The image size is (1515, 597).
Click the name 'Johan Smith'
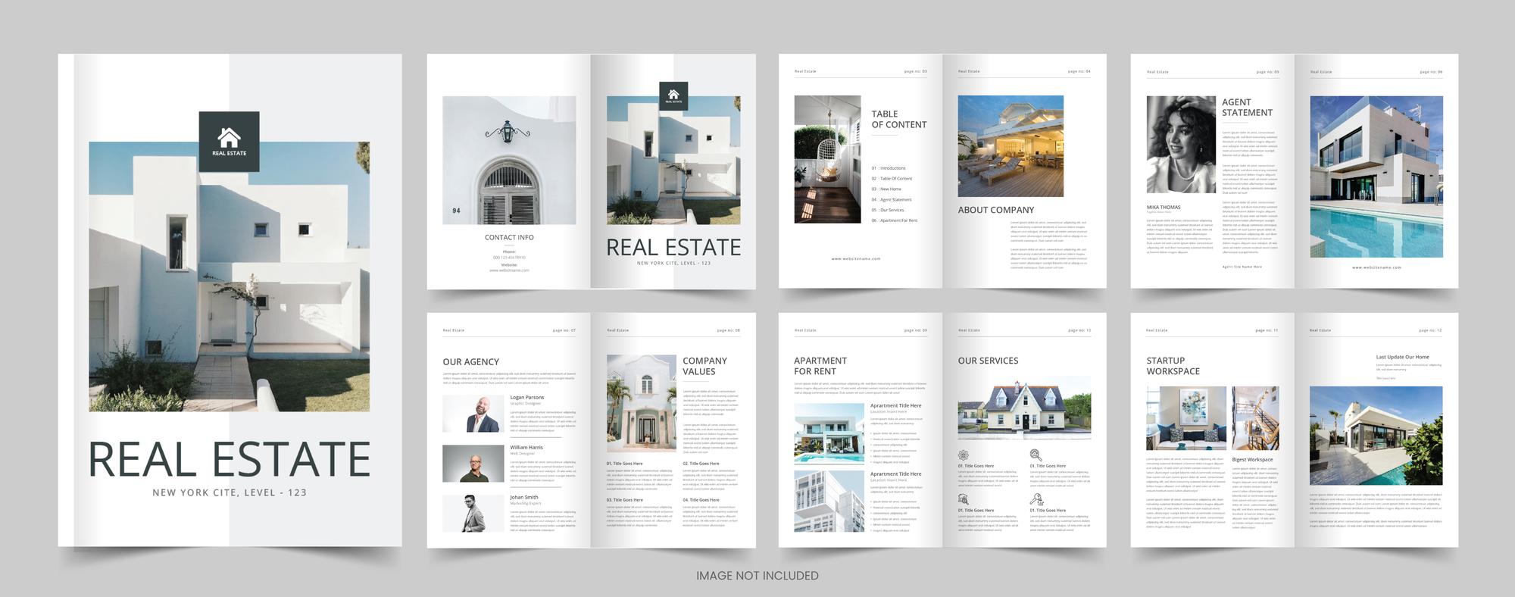pyautogui.click(x=524, y=497)
